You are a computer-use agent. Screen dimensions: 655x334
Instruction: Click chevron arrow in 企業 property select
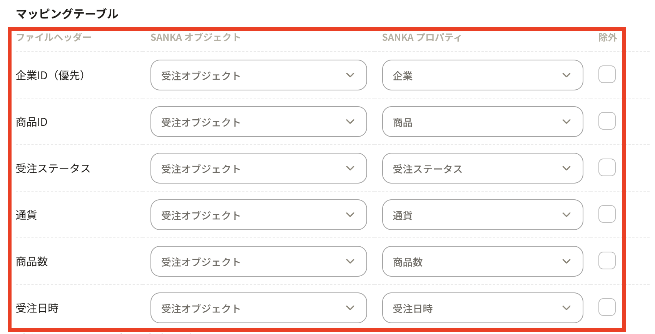[566, 75]
